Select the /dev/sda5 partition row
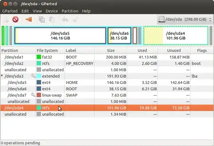The image size is (214, 146). point(107,83)
